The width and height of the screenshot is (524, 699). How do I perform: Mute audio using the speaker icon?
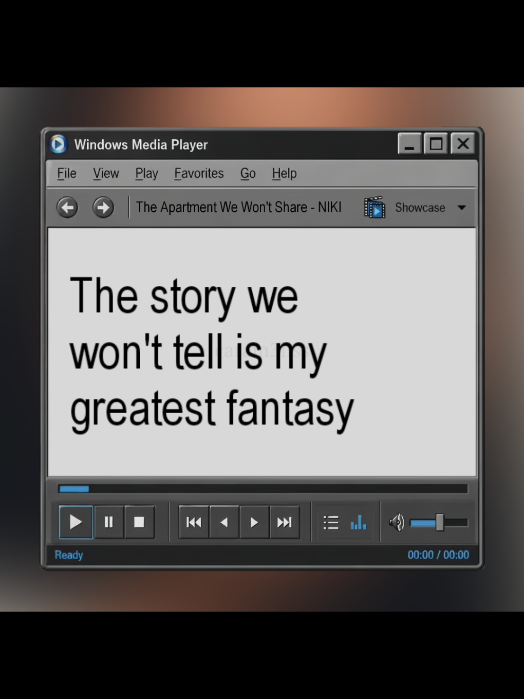[397, 523]
